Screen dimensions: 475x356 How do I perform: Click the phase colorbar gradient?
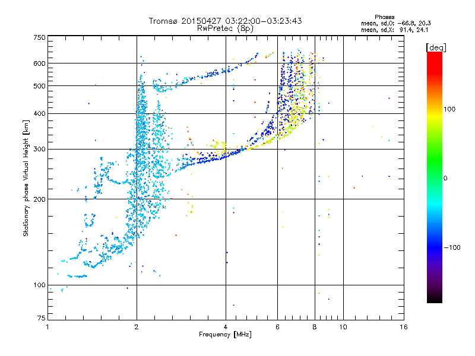point(435,177)
